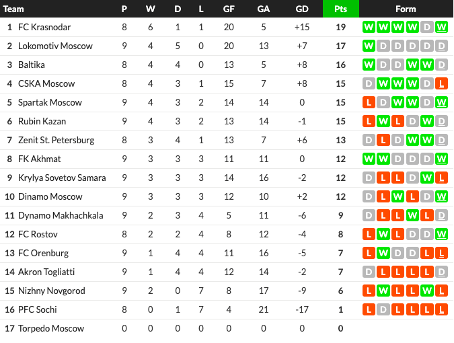The height and width of the screenshot is (343, 454).
Task: Click Zenit St. Petersburg's red L form badge
Action: tap(383, 140)
